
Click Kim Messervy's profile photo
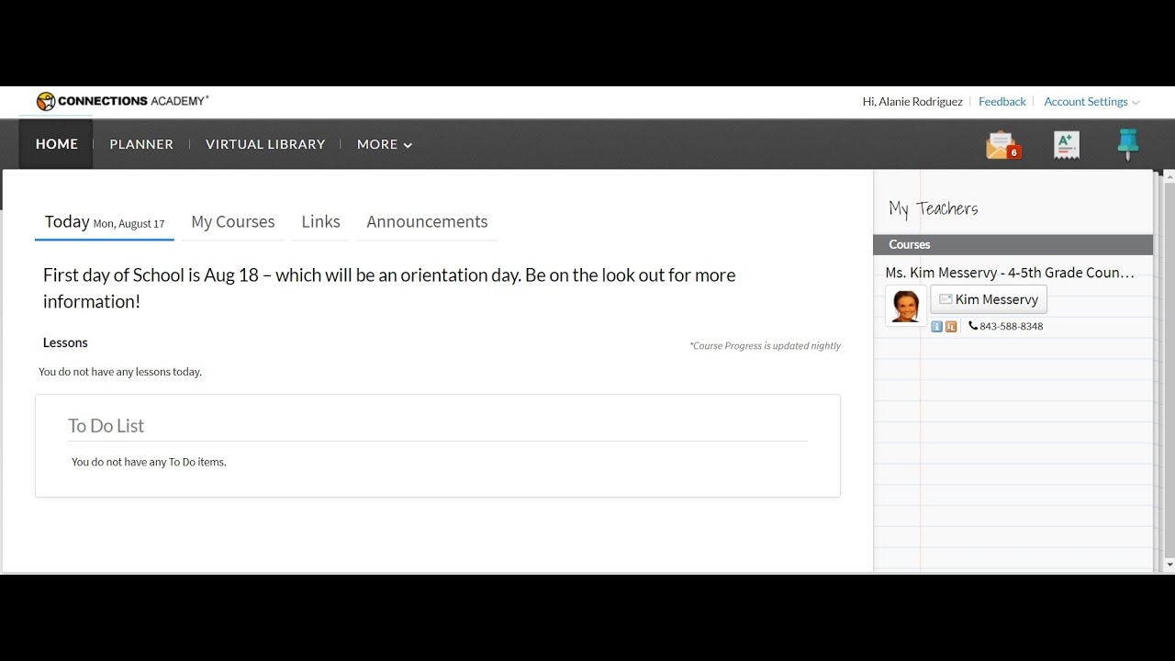(906, 306)
